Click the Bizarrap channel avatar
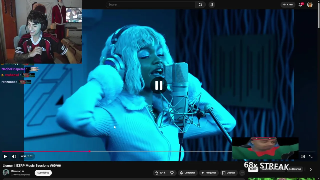 pyautogui.click(x=6, y=172)
